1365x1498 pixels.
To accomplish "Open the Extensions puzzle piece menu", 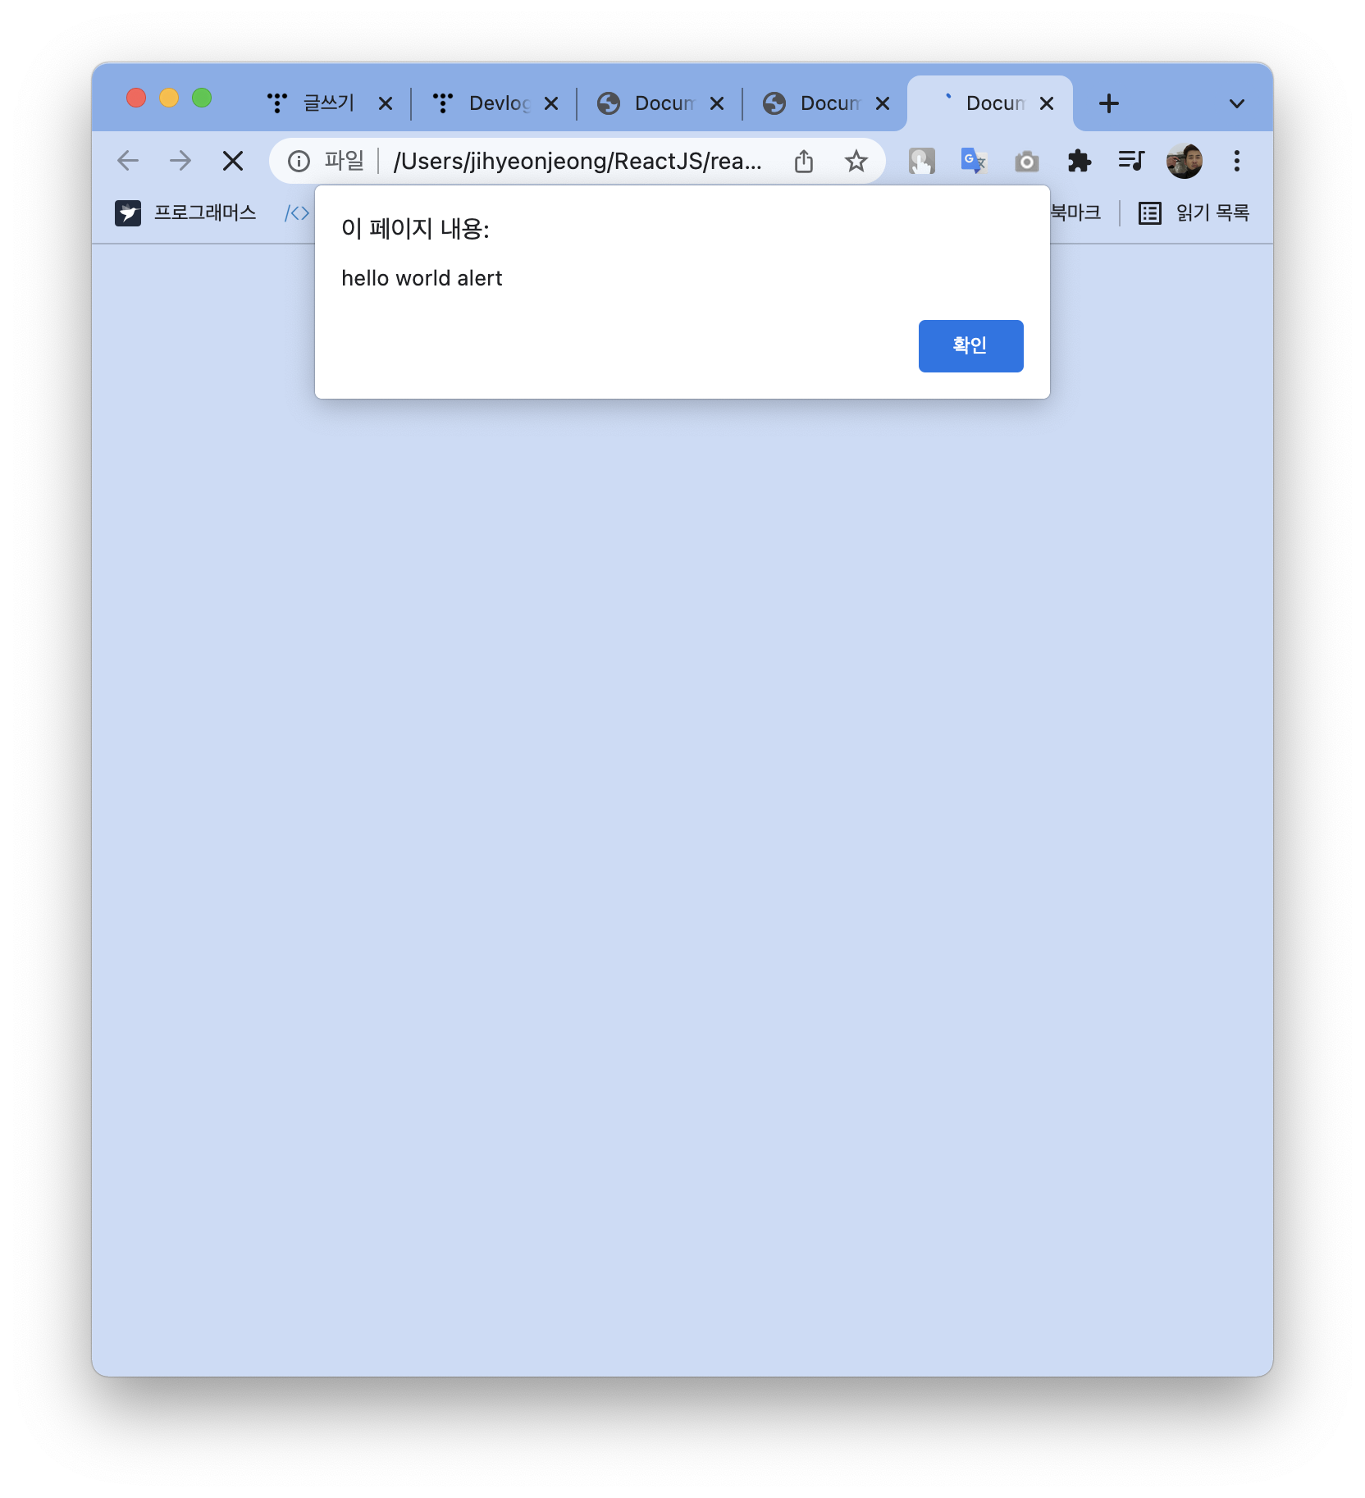I will [1079, 161].
